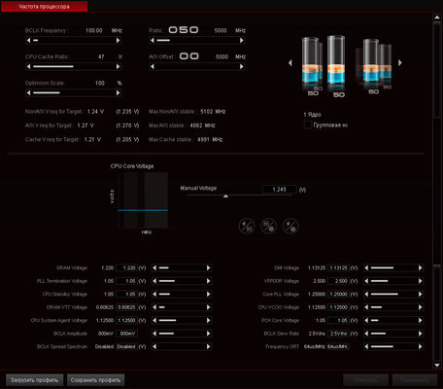This screenshot has width=443, height=389.
Task: Click the Загрузить профиль button
Action: coord(34,380)
